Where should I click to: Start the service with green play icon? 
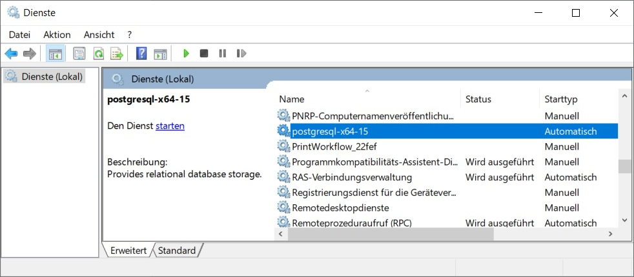(186, 53)
